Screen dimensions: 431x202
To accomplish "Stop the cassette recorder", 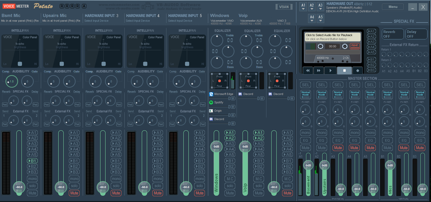I will point(344,70).
